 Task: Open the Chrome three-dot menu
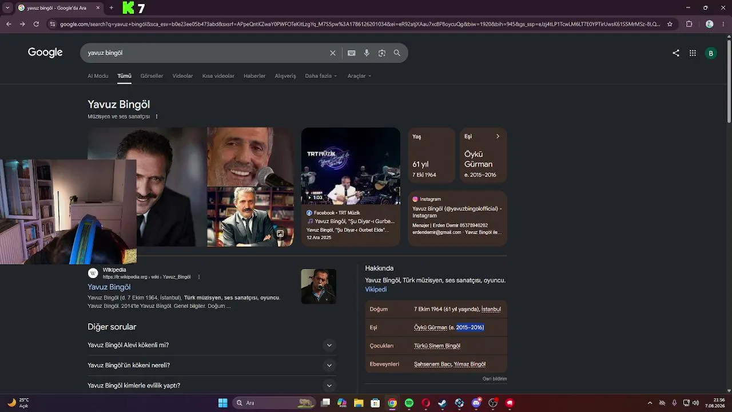pos(724,24)
